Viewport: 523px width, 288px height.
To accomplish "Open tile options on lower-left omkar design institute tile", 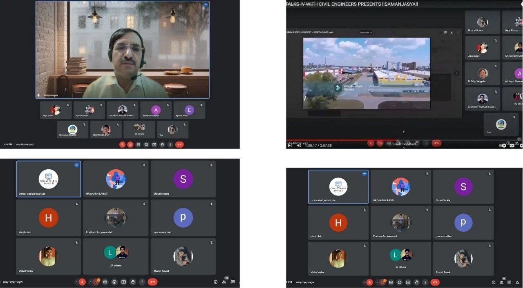I will pos(76,165).
